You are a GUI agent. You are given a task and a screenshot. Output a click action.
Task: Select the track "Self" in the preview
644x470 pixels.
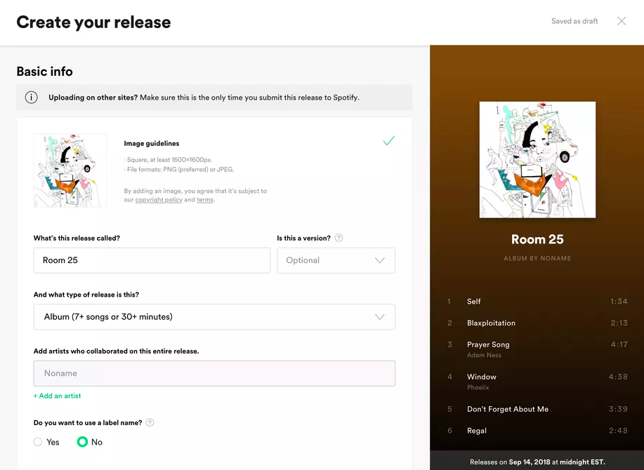[x=473, y=301]
